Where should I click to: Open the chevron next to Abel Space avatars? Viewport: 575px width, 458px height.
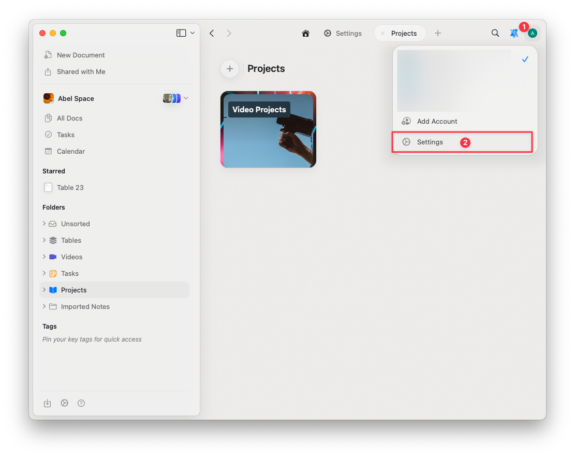coord(185,98)
